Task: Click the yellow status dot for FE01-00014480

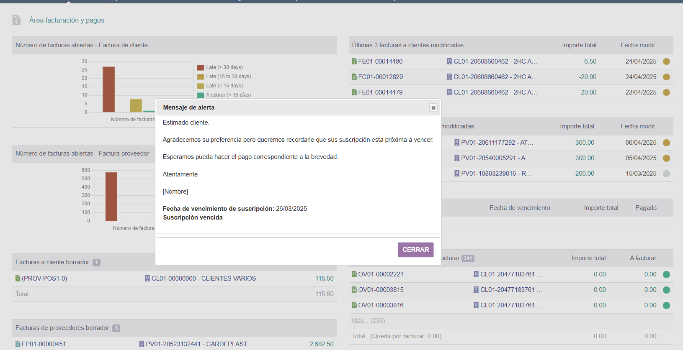Action: 666,61
